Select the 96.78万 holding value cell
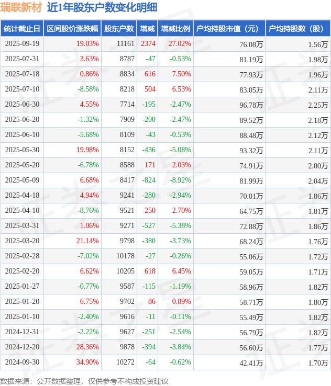Image resolution: width=331 pixels, height=386 pixels. click(251, 105)
